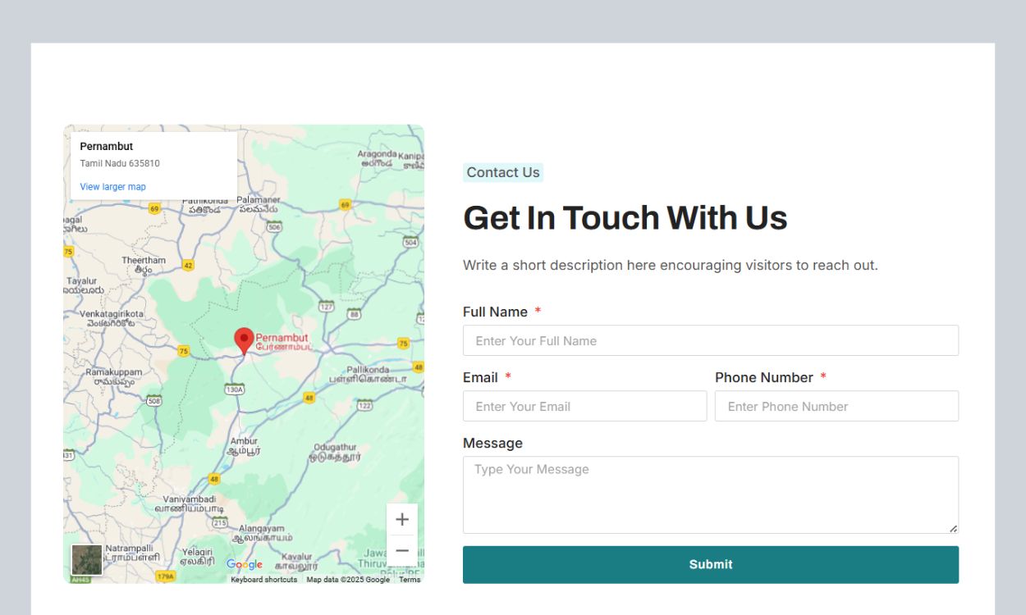Click the Google logo on the map
This screenshot has height=615, width=1026.
(244, 564)
